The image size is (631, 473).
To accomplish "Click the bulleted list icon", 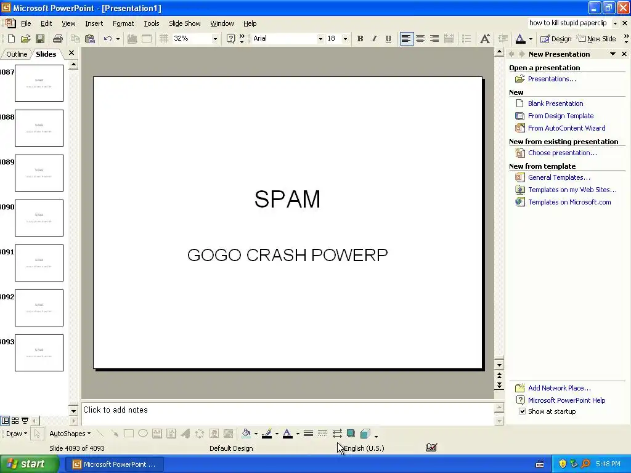I will pyautogui.click(x=466, y=39).
